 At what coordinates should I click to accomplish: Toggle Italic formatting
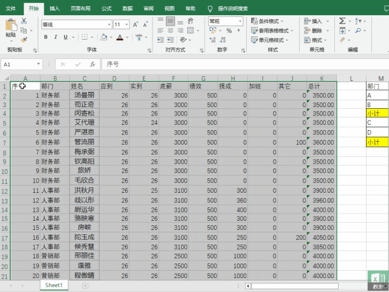(x=55, y=37)
